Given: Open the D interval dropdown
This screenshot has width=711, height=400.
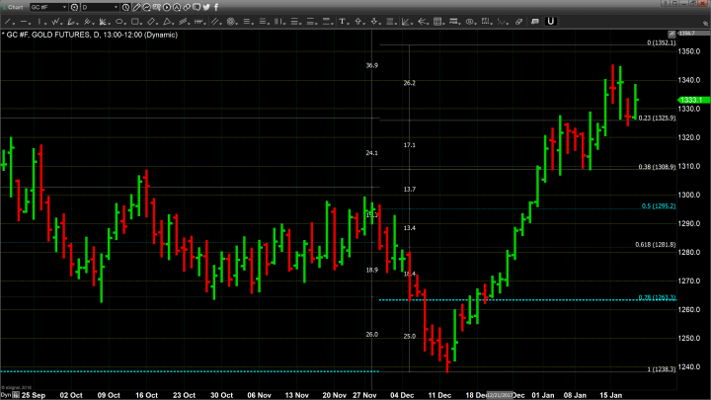Looking at the screenshot, I should (x=117, y=7).
